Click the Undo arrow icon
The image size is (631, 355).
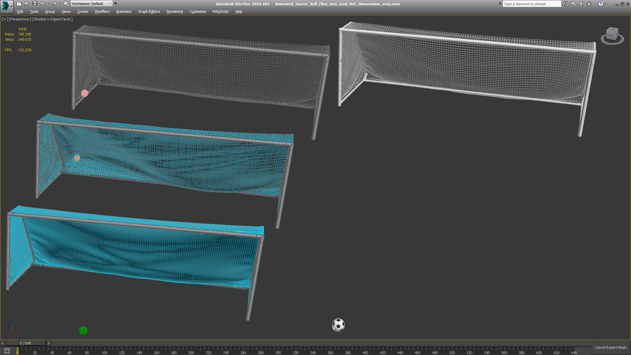[43, 4]
